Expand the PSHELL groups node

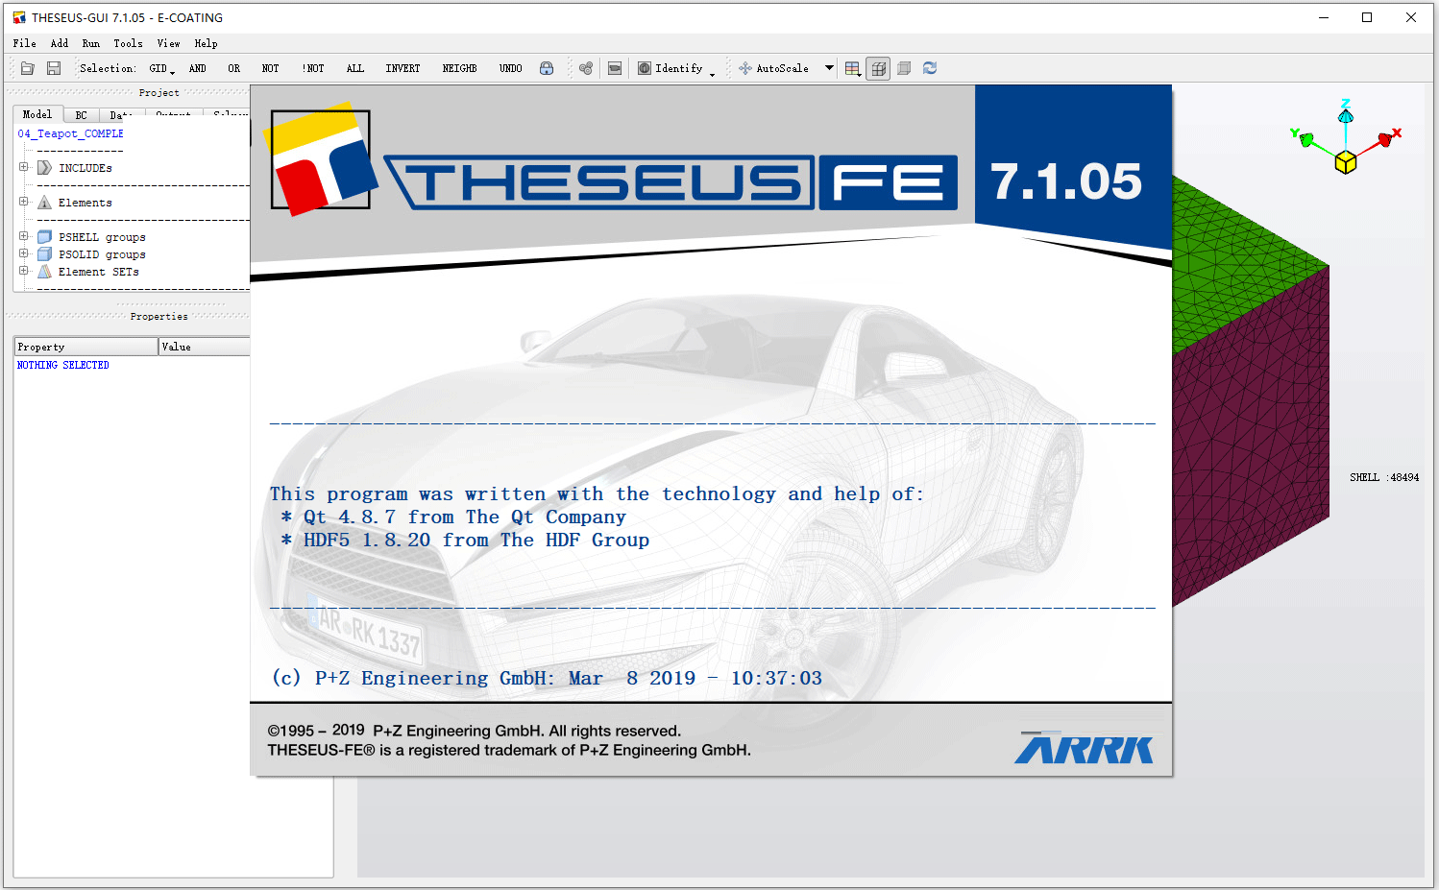[23, 236]
